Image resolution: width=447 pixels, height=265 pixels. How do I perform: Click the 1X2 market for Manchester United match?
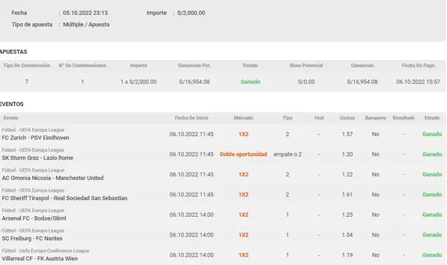tap(244, 174)
